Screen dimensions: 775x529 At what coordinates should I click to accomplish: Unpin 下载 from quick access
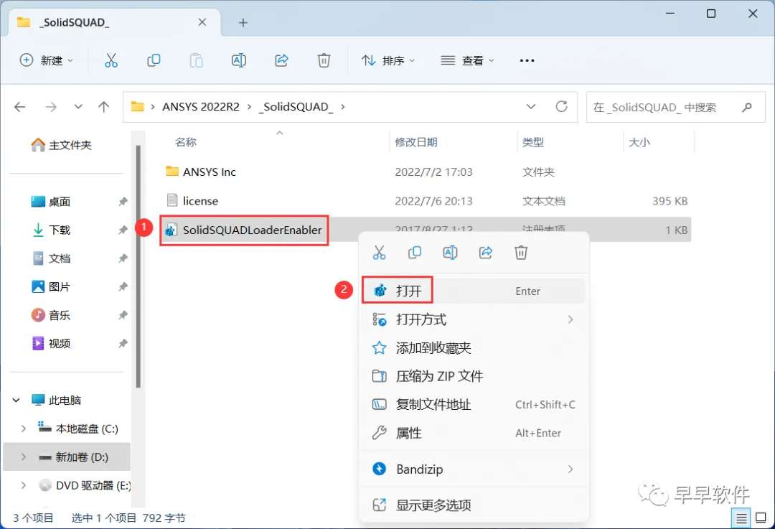click(123, 230)
